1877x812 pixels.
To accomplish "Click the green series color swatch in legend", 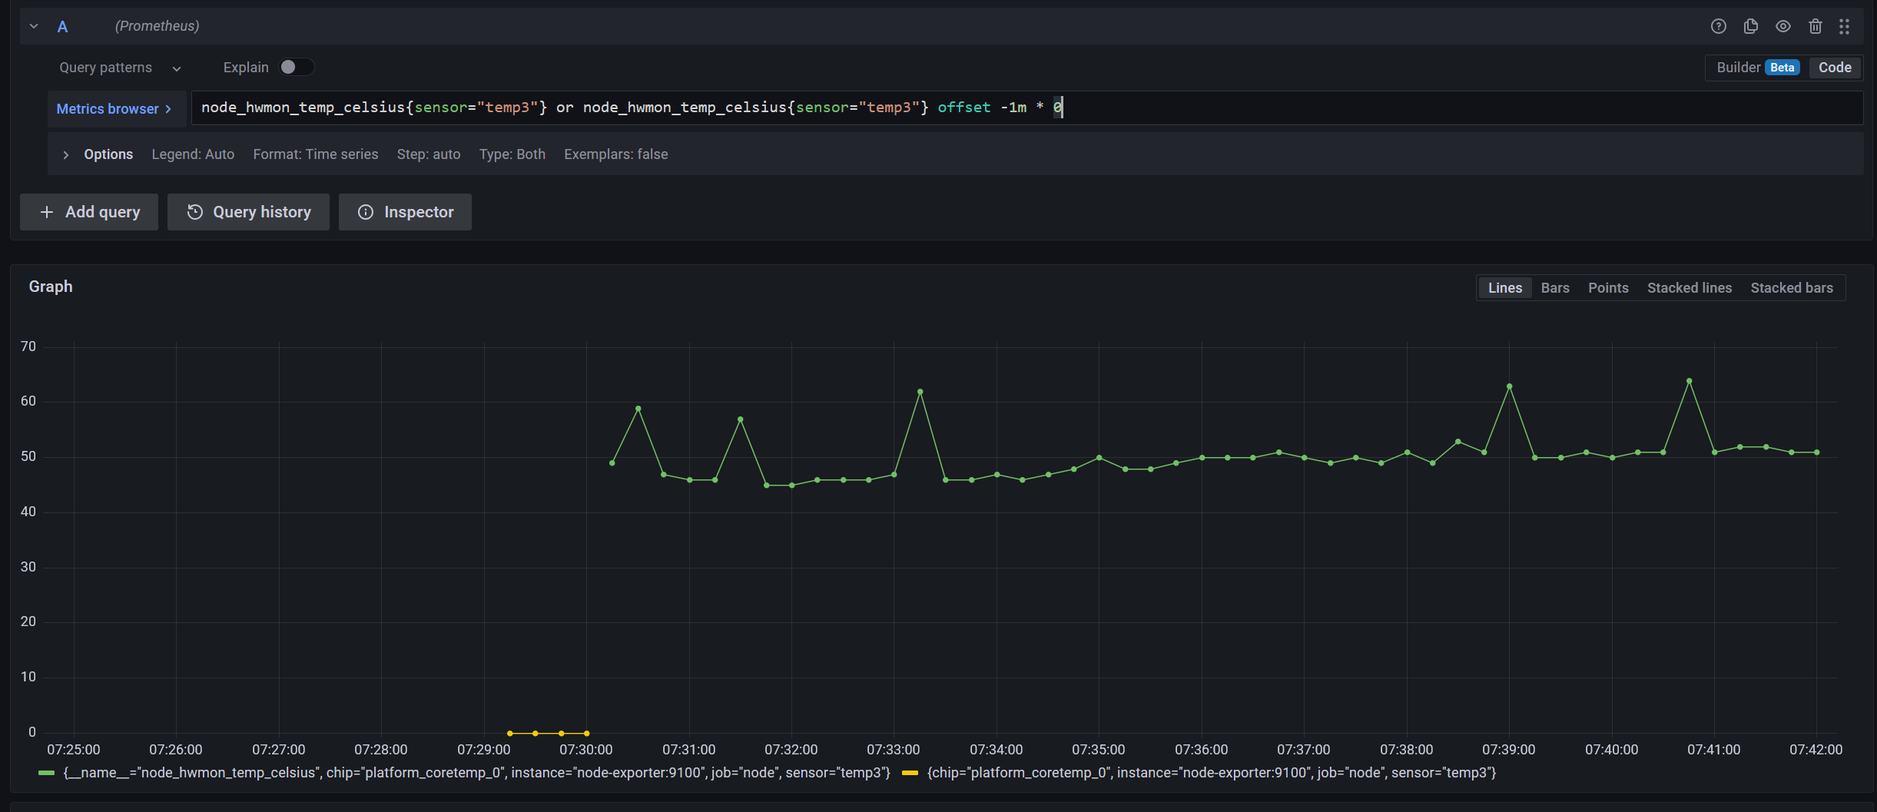I will click(x=46, y=772).
